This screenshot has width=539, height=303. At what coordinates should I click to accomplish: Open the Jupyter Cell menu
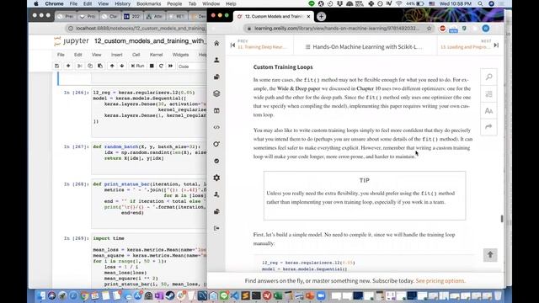pos(136,55)
